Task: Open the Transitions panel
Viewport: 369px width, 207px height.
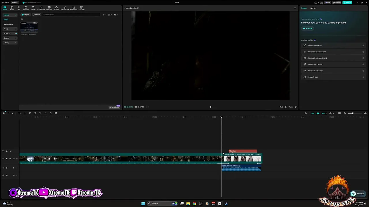Action: 41,8
